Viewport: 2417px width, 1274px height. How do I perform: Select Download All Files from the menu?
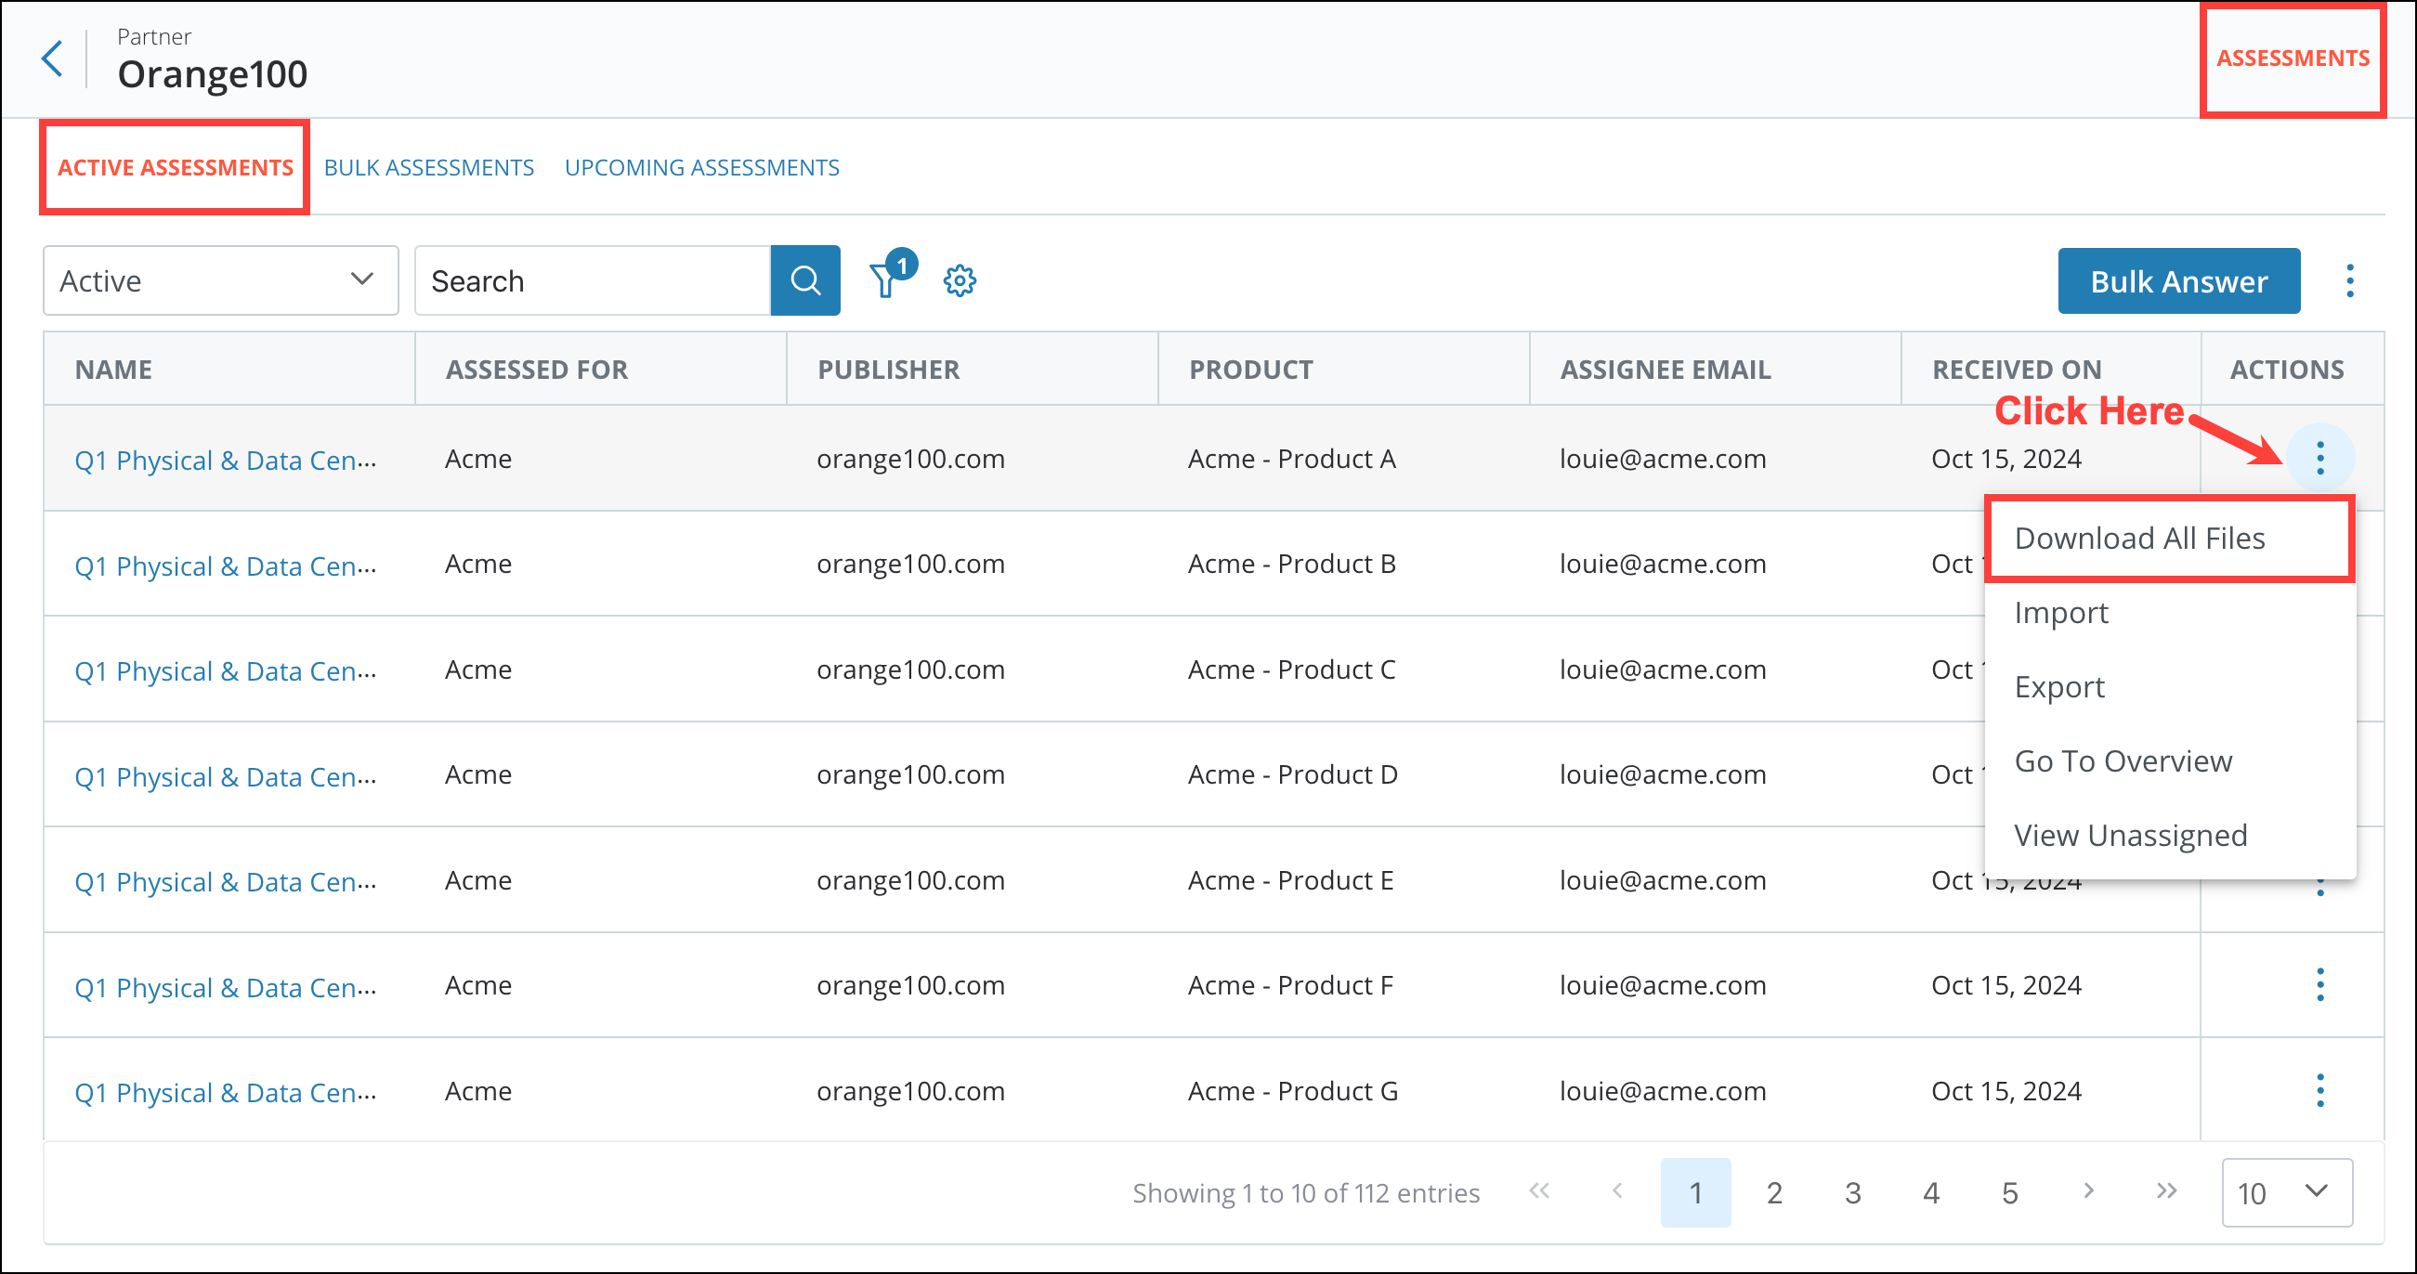[x=2139, y=538]
